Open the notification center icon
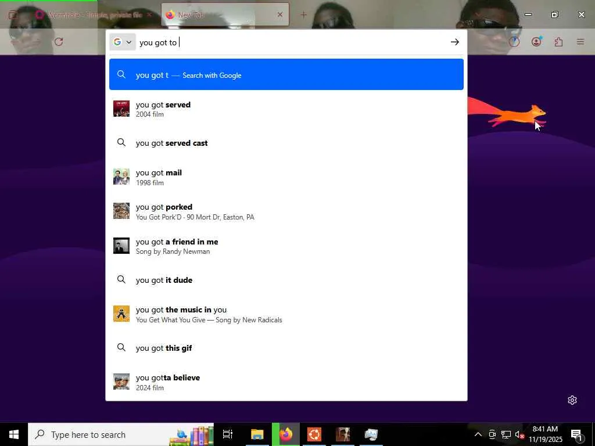595x446 pixels. coord(576,434)
